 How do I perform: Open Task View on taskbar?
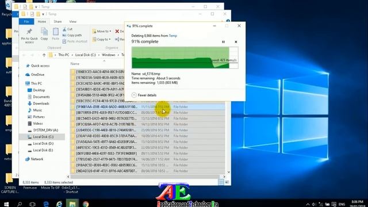coord(32,204)
